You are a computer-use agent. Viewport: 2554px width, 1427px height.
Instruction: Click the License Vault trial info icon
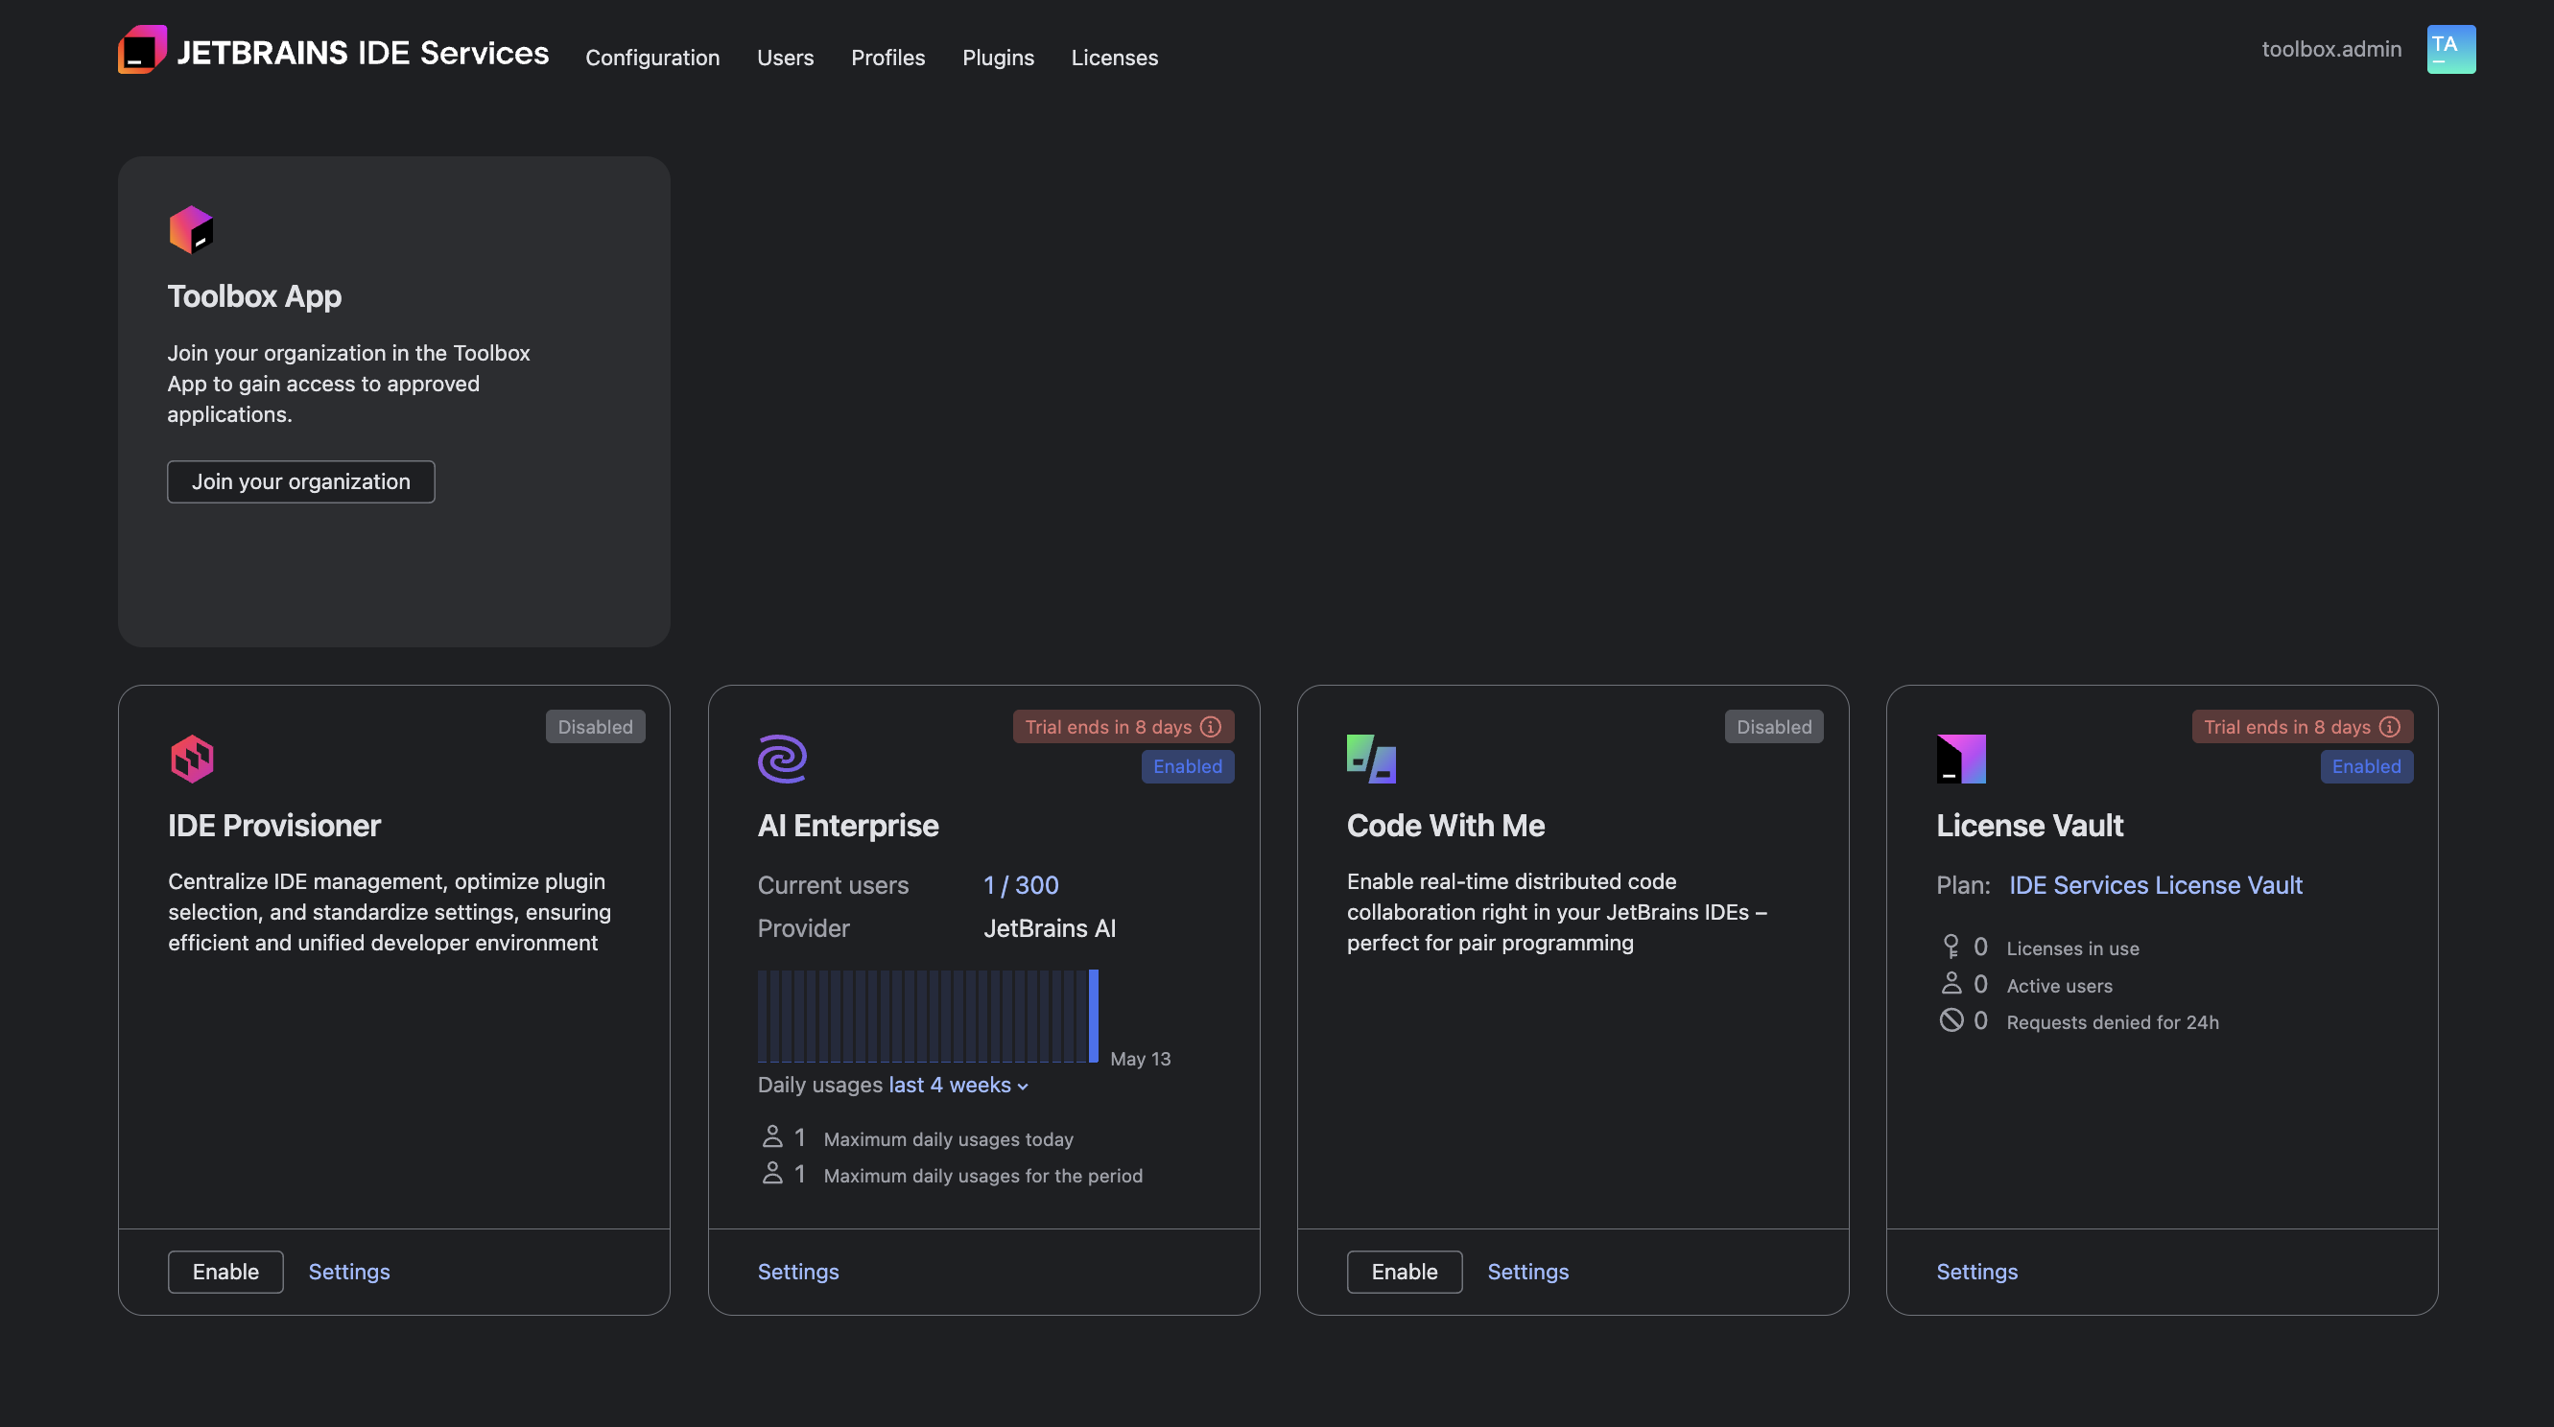pos(2389,726)
